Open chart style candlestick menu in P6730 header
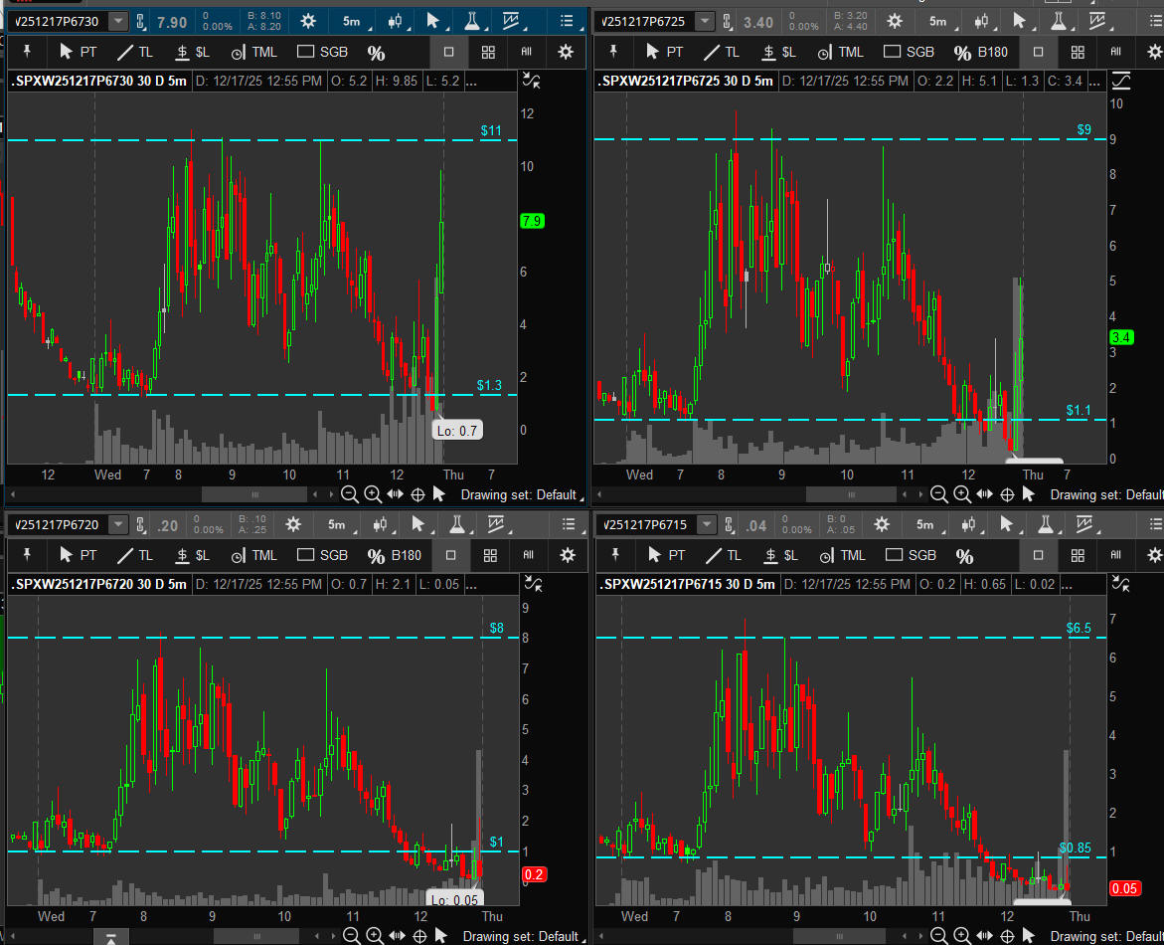The image size is (1164, 945). coord(396,21)
